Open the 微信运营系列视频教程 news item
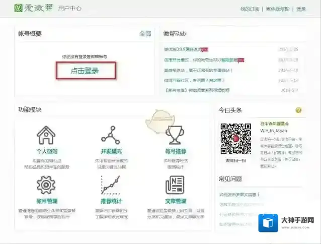 click(x=197, y=90)
